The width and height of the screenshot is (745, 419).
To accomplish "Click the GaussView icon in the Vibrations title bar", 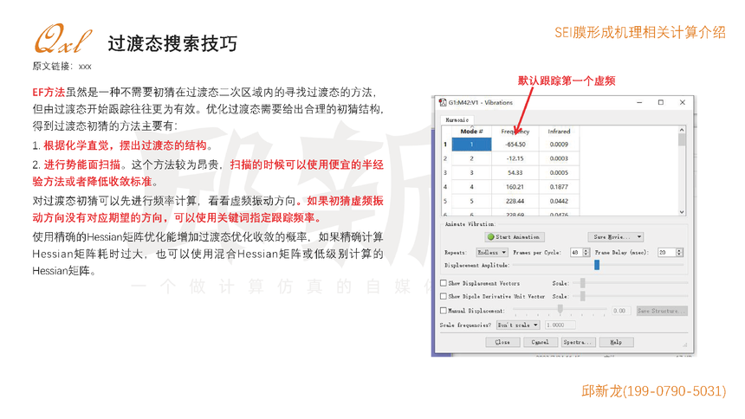I will 444,102.
